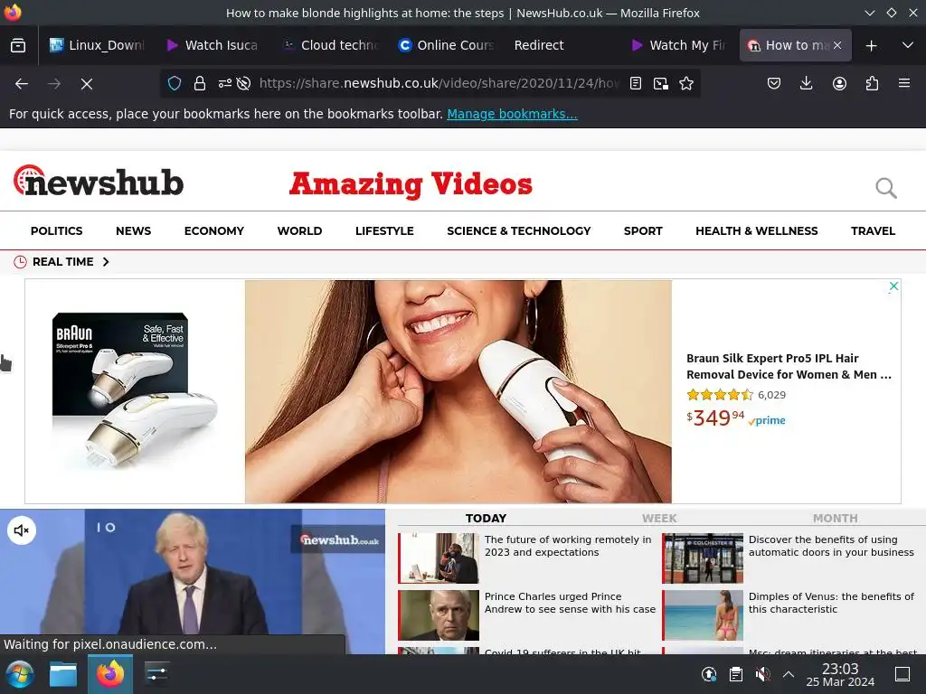926x694 pixels.
Task: Open the automatic doors article
Action: pos(831,546)
